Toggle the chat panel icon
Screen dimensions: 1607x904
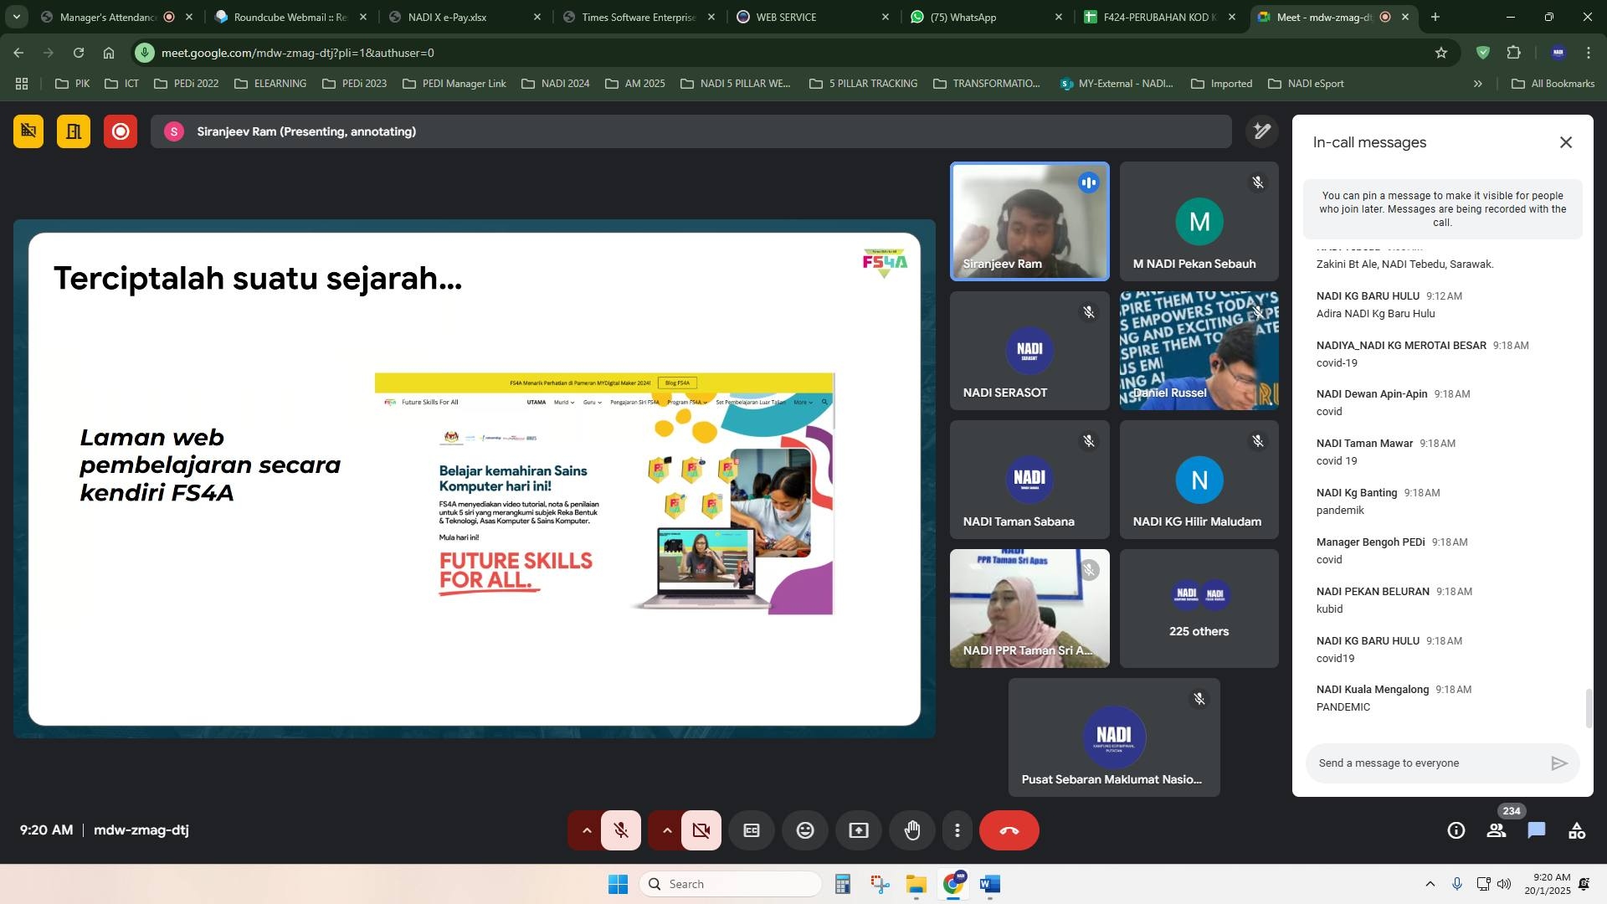(x=1537, y=830)
